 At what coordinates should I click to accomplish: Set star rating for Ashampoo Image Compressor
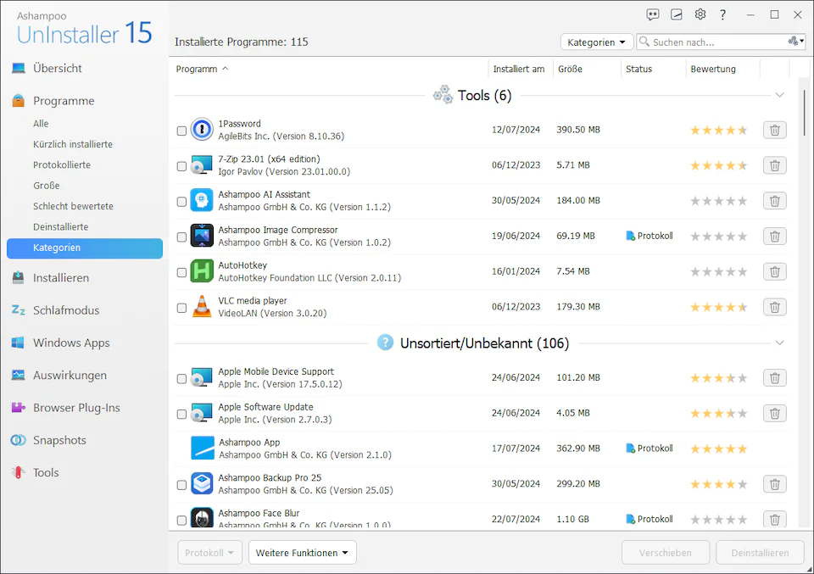point(718,237)
